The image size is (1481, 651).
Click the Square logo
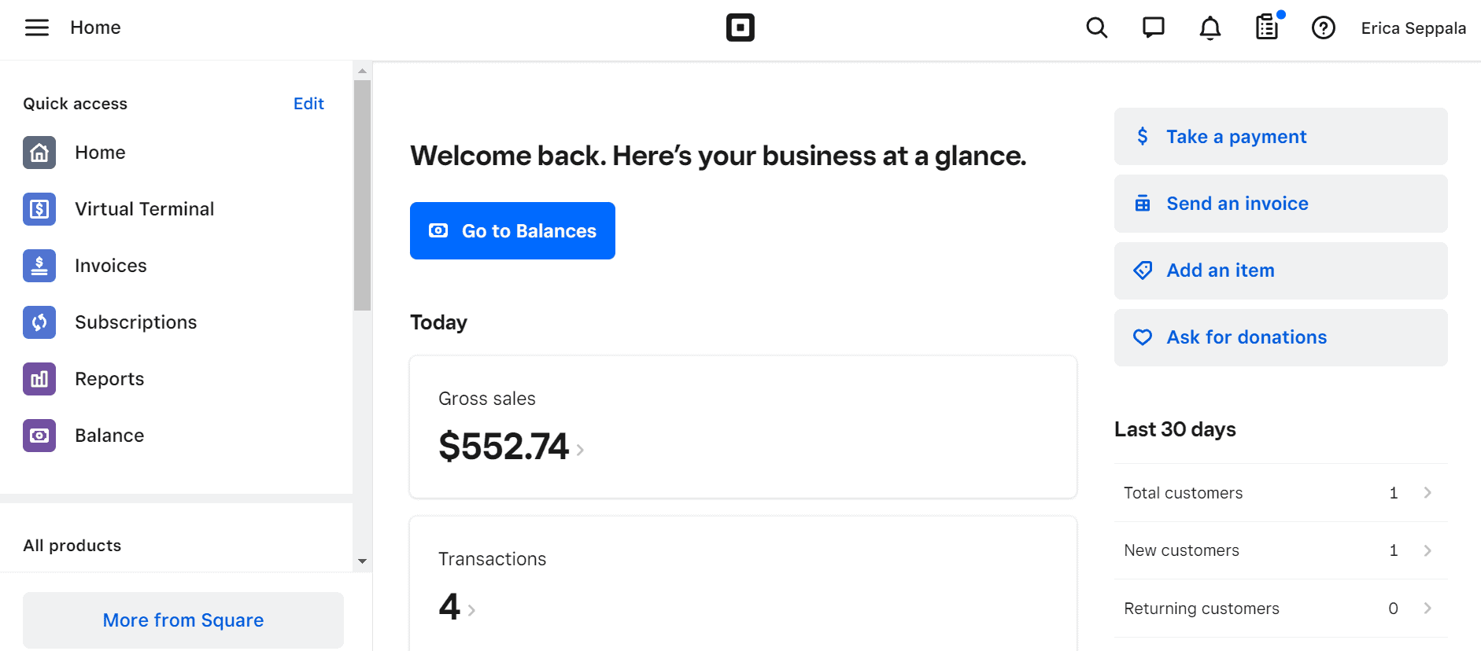click(740, 28)
